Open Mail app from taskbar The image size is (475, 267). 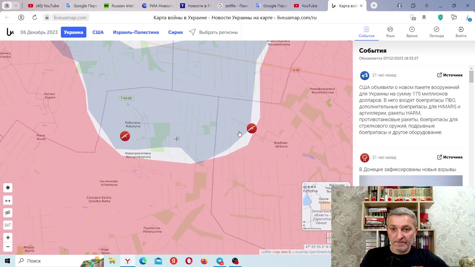point(158,261)
